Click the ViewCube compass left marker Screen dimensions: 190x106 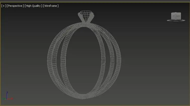(168, 20)
